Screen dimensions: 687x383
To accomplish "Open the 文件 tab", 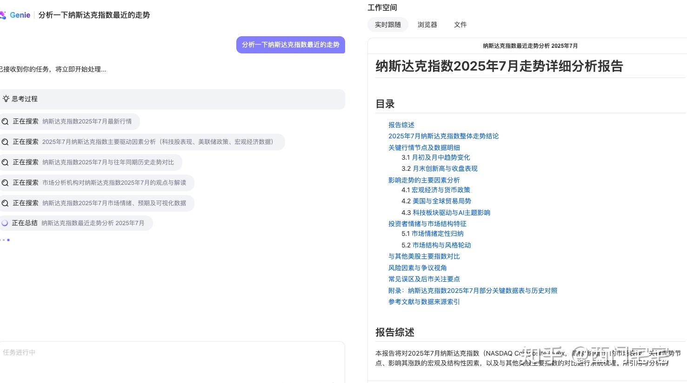I will (460, 25).
